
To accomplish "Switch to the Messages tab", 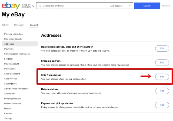I will coord(19,25).
